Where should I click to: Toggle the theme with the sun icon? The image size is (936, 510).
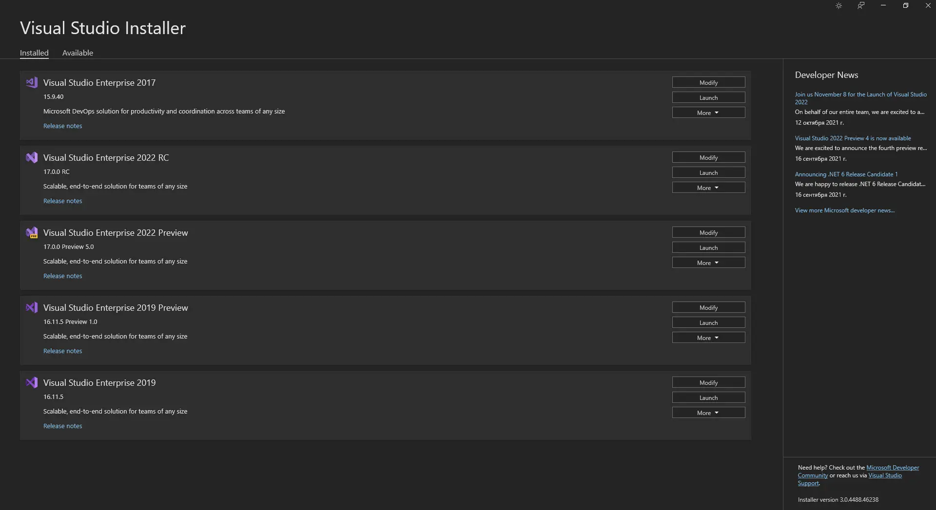[x=838, y=6]
